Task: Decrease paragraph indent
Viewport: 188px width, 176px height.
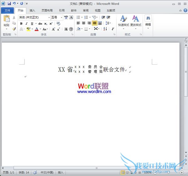Action: (x=103, y=17)
